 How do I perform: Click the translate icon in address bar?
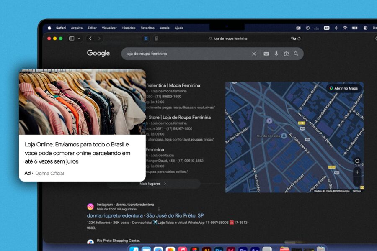(293, 38)
